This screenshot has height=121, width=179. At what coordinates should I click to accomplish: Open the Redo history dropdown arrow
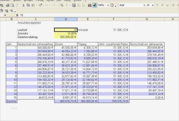[57, 5]
